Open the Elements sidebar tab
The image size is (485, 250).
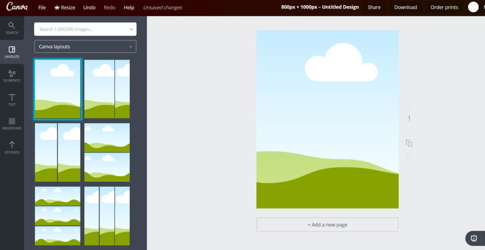[12, 76]
